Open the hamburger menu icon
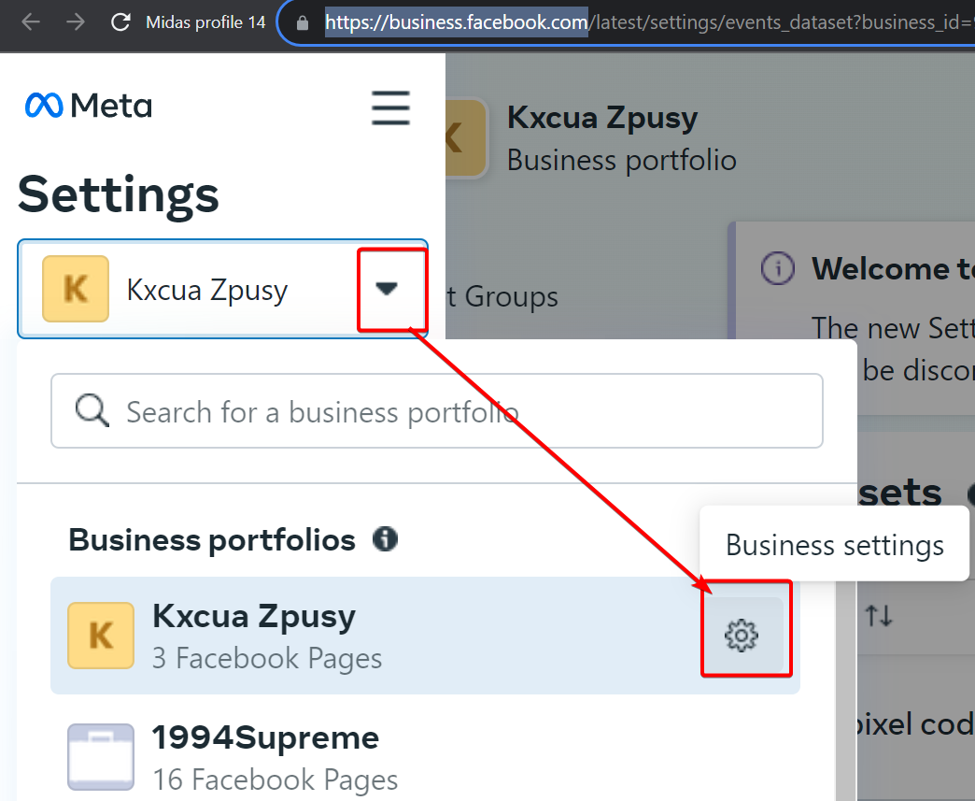Image resolution: width=975 pixels, height=801 pixels. [390, 107]
